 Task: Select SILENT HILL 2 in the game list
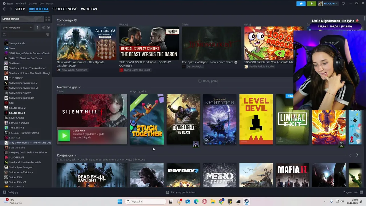pos(17,108)
